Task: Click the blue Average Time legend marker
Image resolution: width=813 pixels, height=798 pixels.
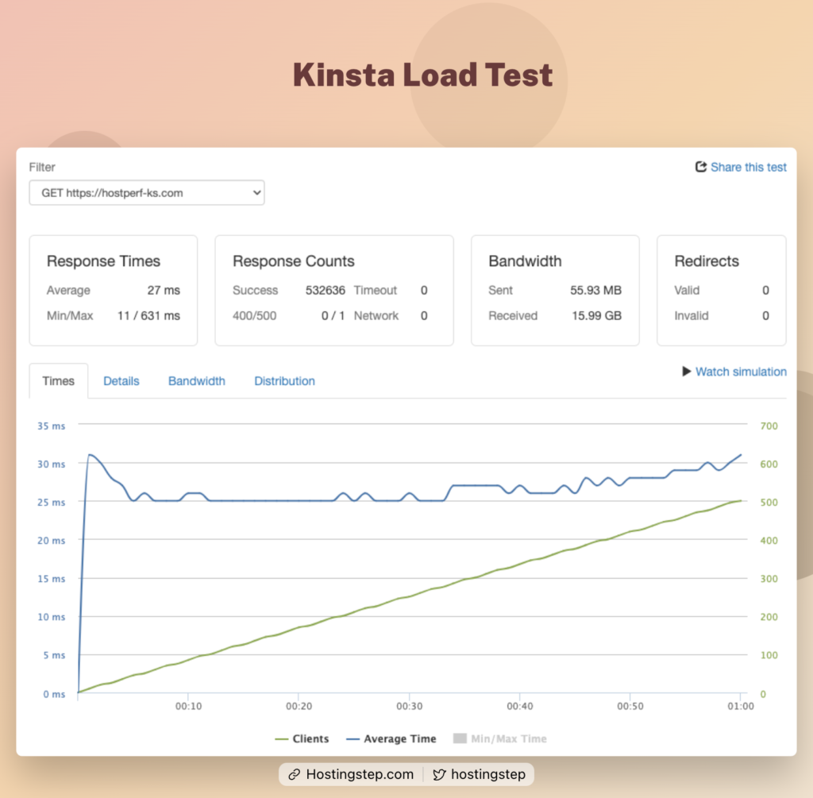Action: (353, 739)
